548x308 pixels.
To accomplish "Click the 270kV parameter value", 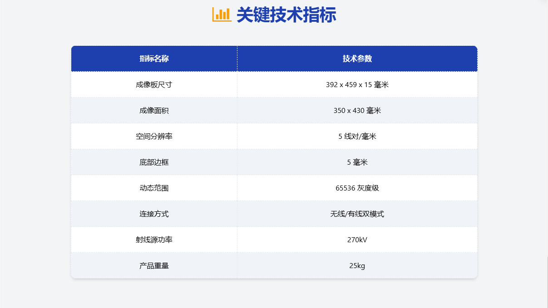I will pos(357,240).
